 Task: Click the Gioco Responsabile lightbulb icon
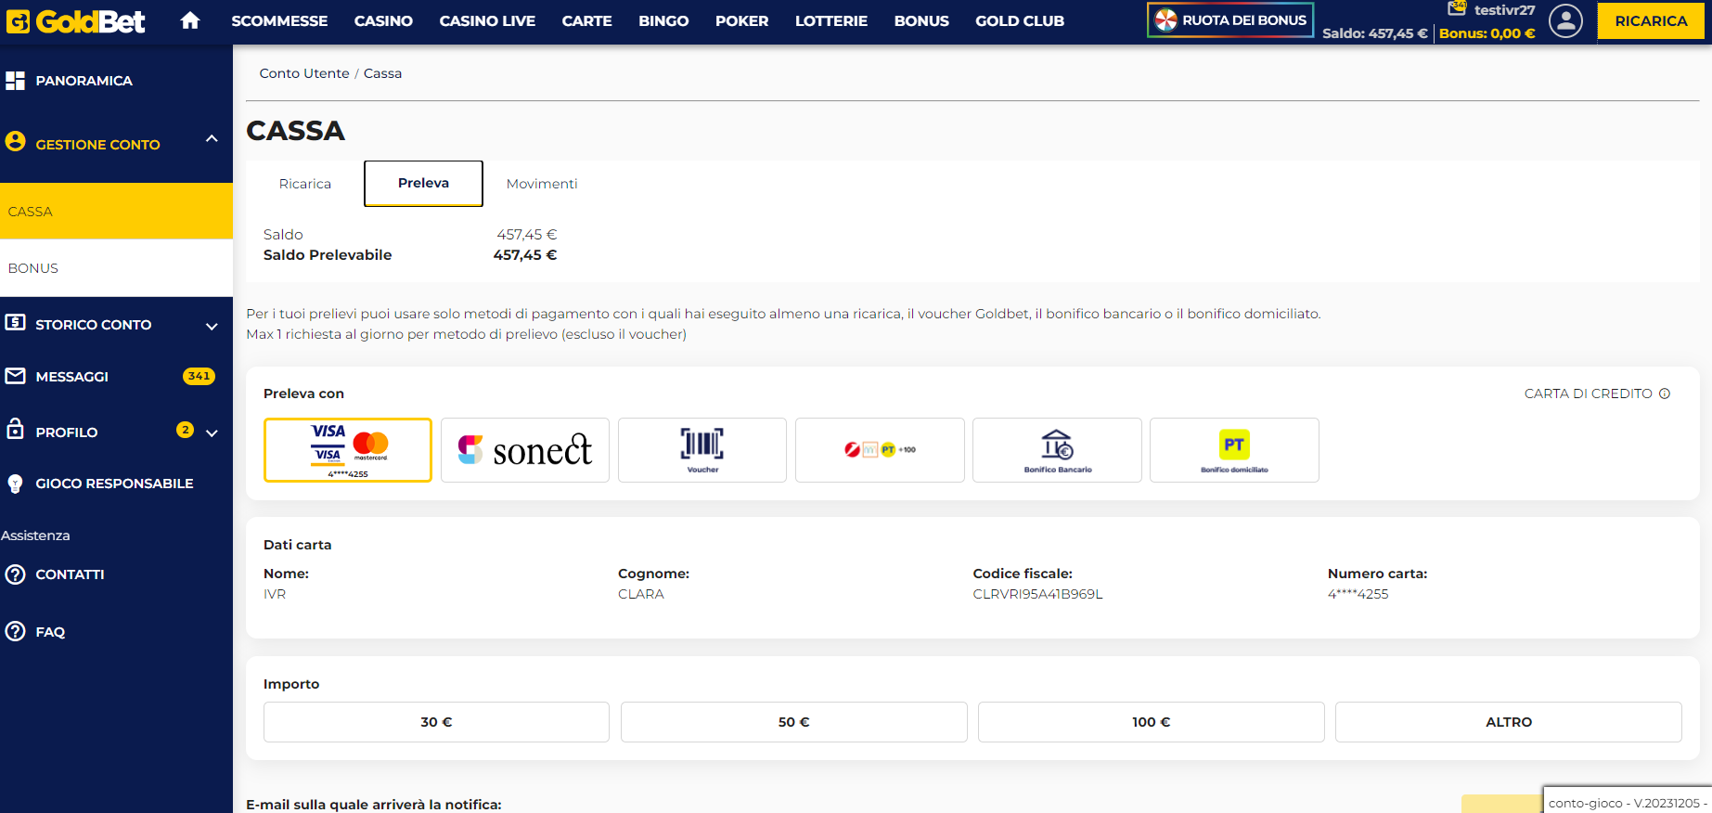point(15,484)
